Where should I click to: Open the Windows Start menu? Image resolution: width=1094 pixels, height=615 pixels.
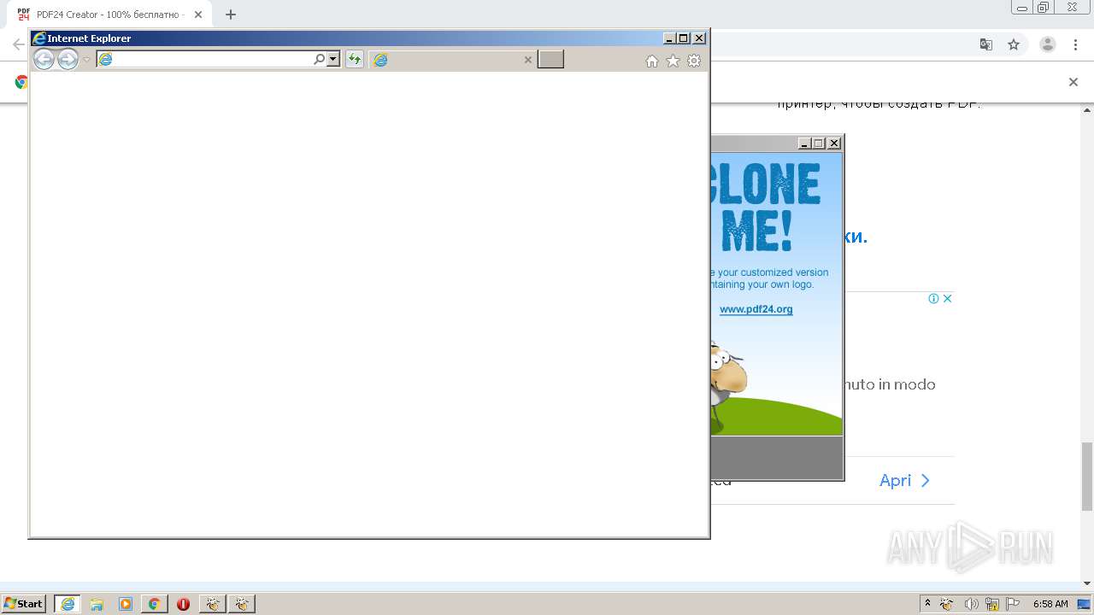[23, 603]
